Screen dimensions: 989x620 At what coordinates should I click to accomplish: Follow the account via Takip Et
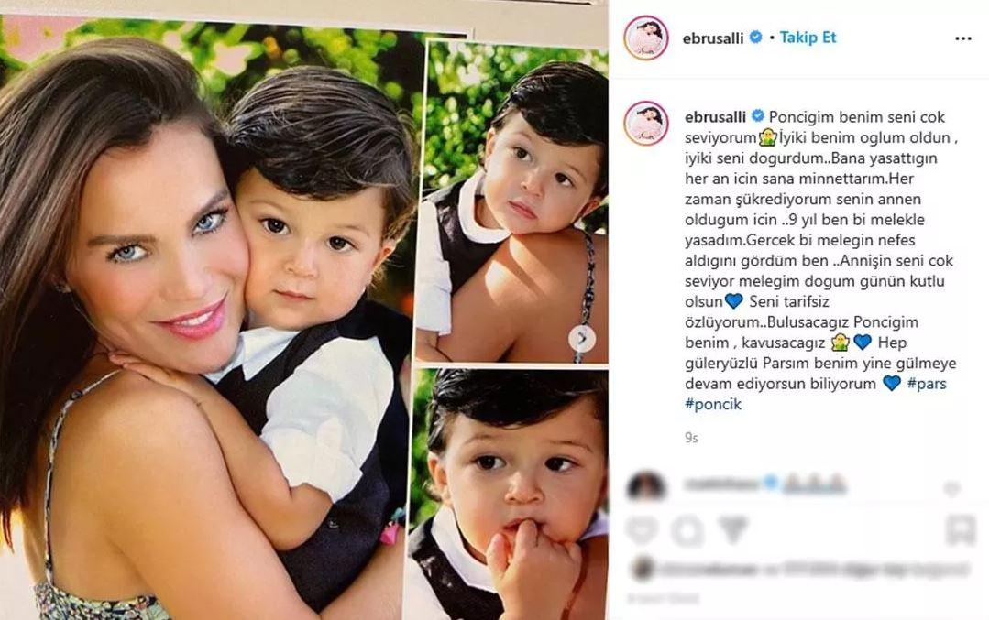pos(808,38)
